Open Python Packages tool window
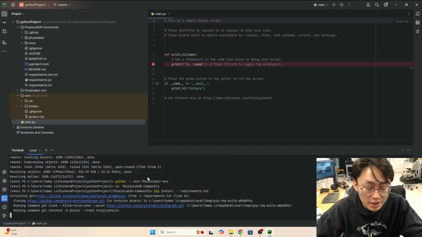 point(4,181)
